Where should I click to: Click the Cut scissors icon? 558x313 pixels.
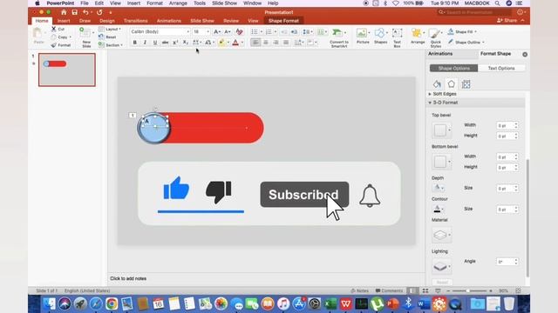tap(54, 29)
